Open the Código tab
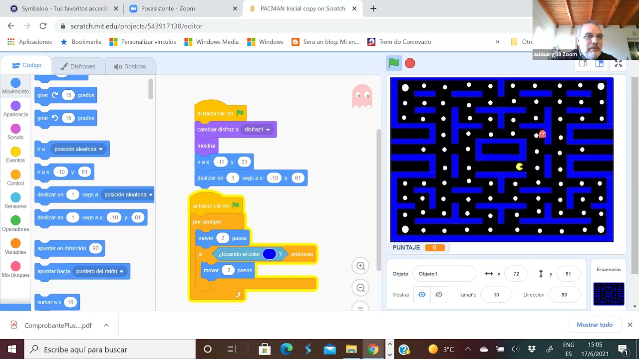The image size is (639, 359). pos(27,65)
